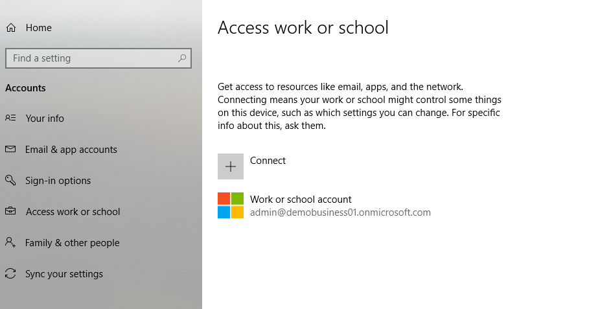Open the Your info section

[x=45, y=119]
